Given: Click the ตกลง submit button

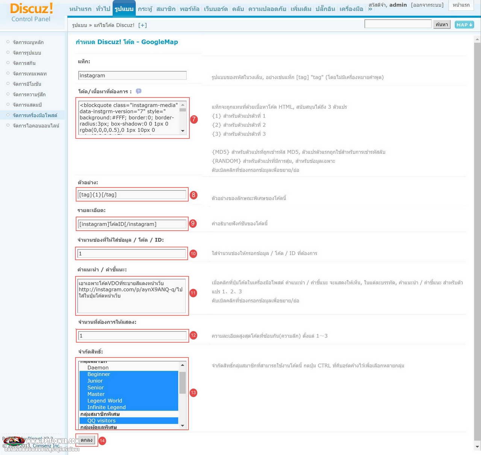Looking at the screenshot, I should click(x=86, y=440).
